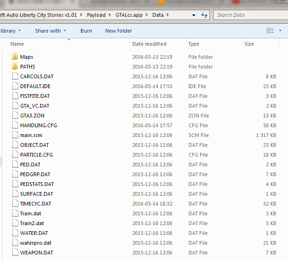
Task: Click Data breadcrumb in address bar
Action: pyautogui.click(x=158, y=15)
